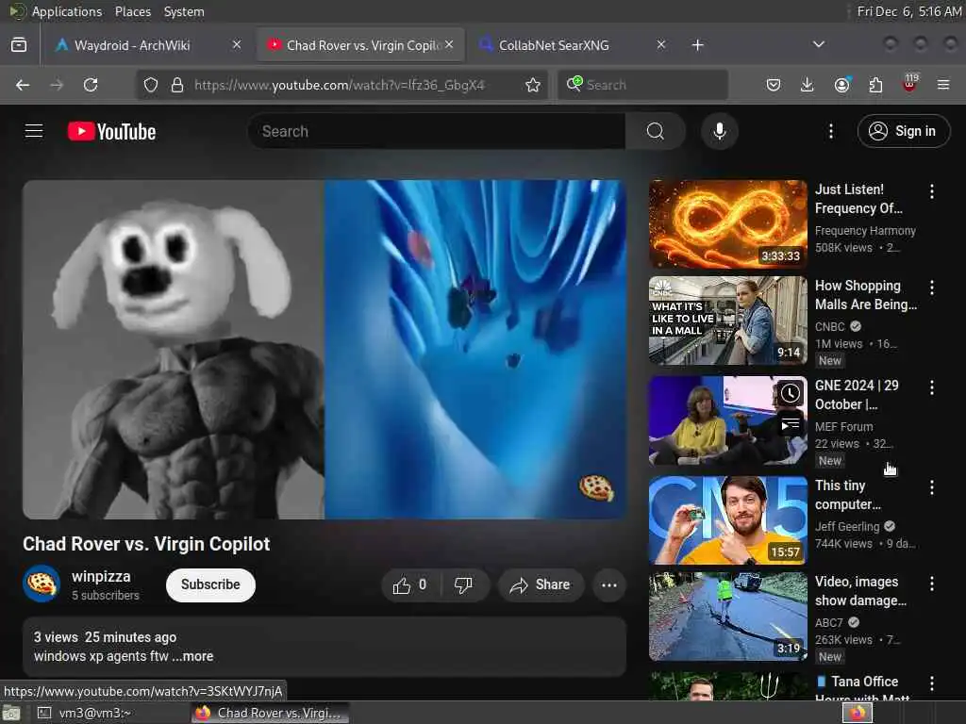Click the show desktop icon in taskbar
Image resolution: width=966 pixels, height=724 pixels.
[11, 713]
